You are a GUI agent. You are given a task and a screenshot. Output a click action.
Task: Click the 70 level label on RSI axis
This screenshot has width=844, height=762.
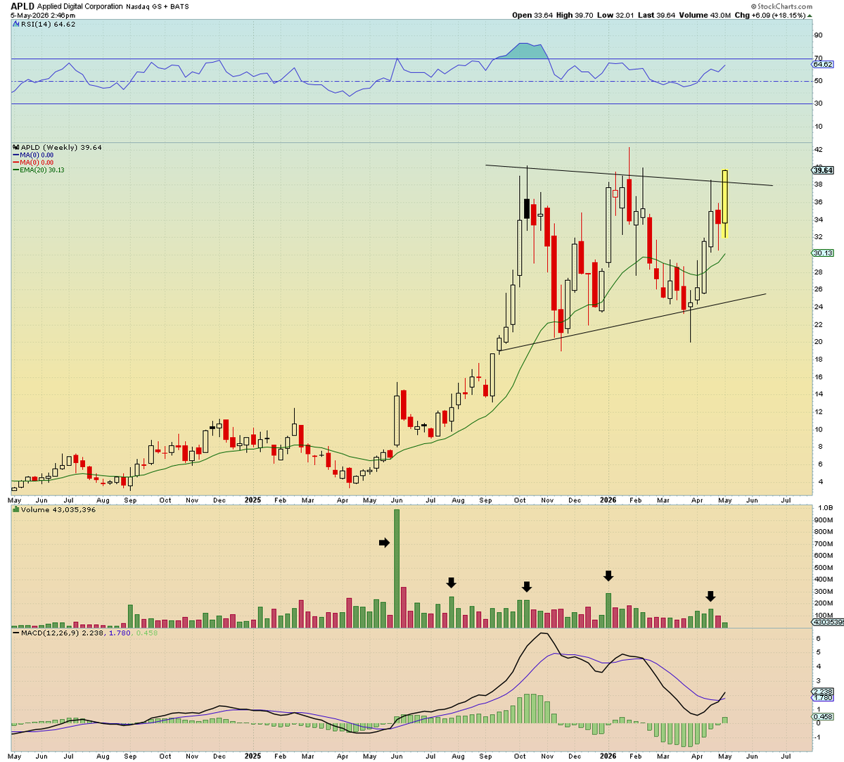tap(818, 58)
